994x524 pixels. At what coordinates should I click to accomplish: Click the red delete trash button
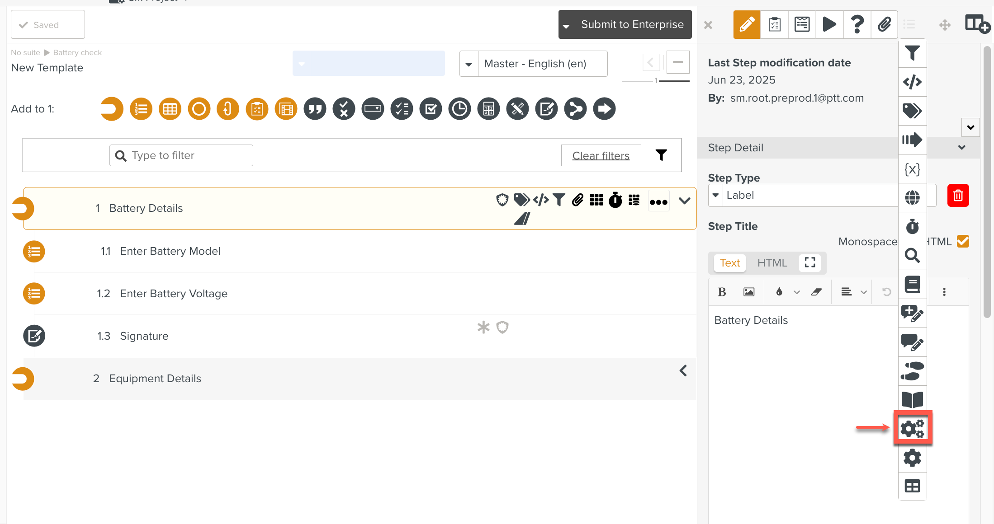coord(958,196)
